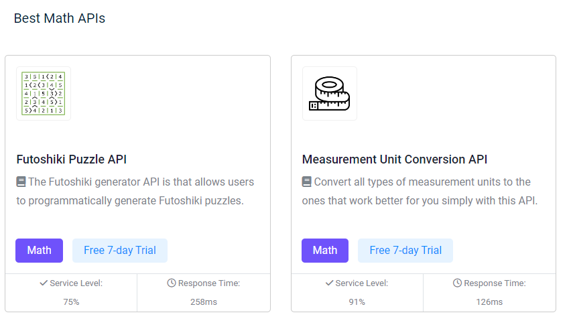Select the Math tag on Futoshiki card

pos(39,251)
